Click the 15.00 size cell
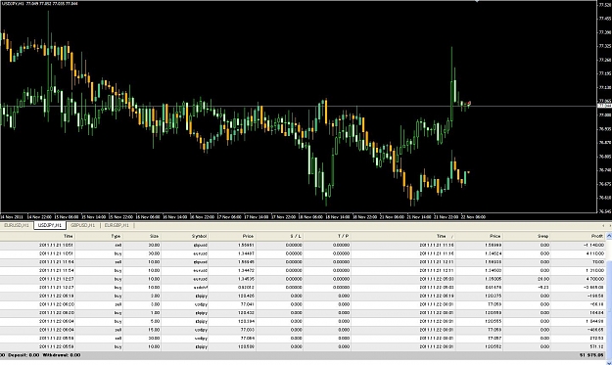Viewport: 612px width, 365px height. tap(155, 330)
